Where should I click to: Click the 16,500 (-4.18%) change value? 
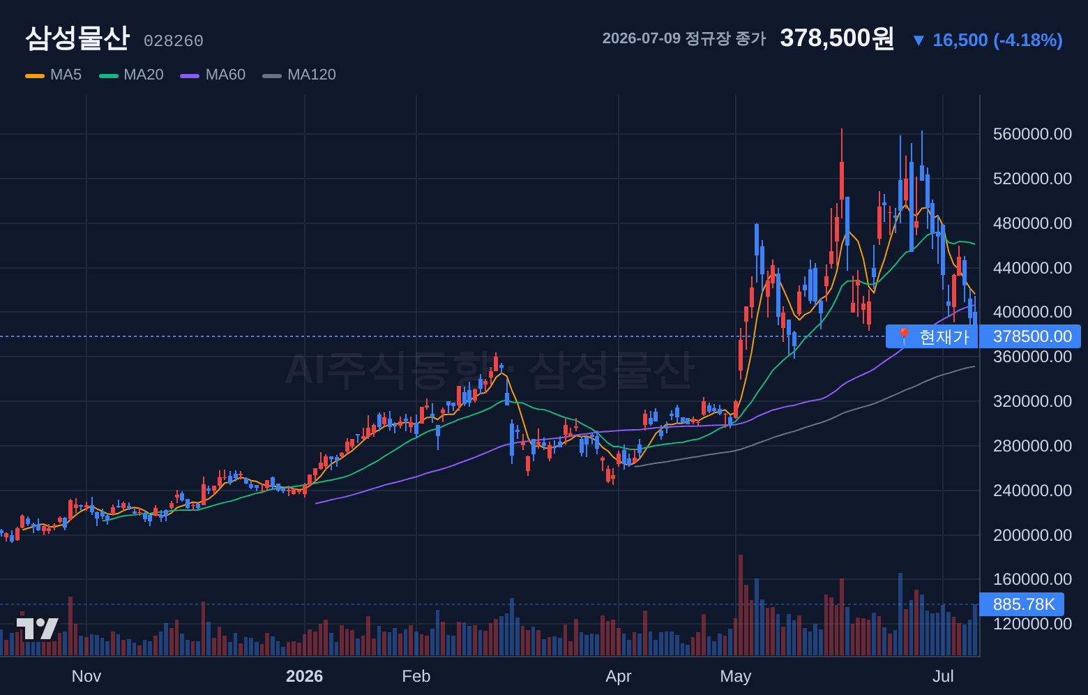click(x=997, y=40)
